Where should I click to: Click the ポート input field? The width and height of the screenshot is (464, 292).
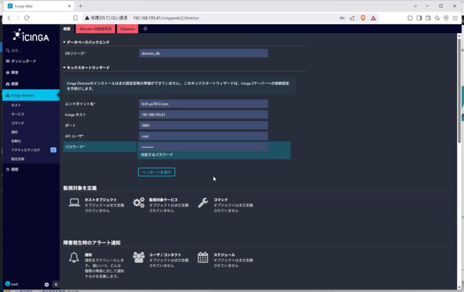click(x=204, y=125)
